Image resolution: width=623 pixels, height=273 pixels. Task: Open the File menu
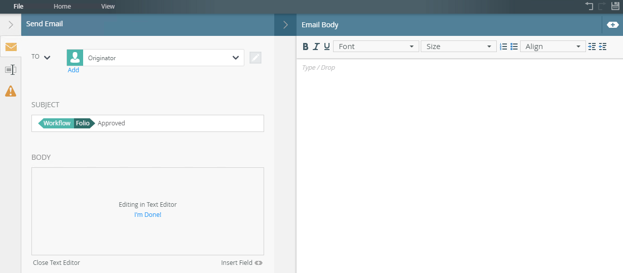click(18, 7)
